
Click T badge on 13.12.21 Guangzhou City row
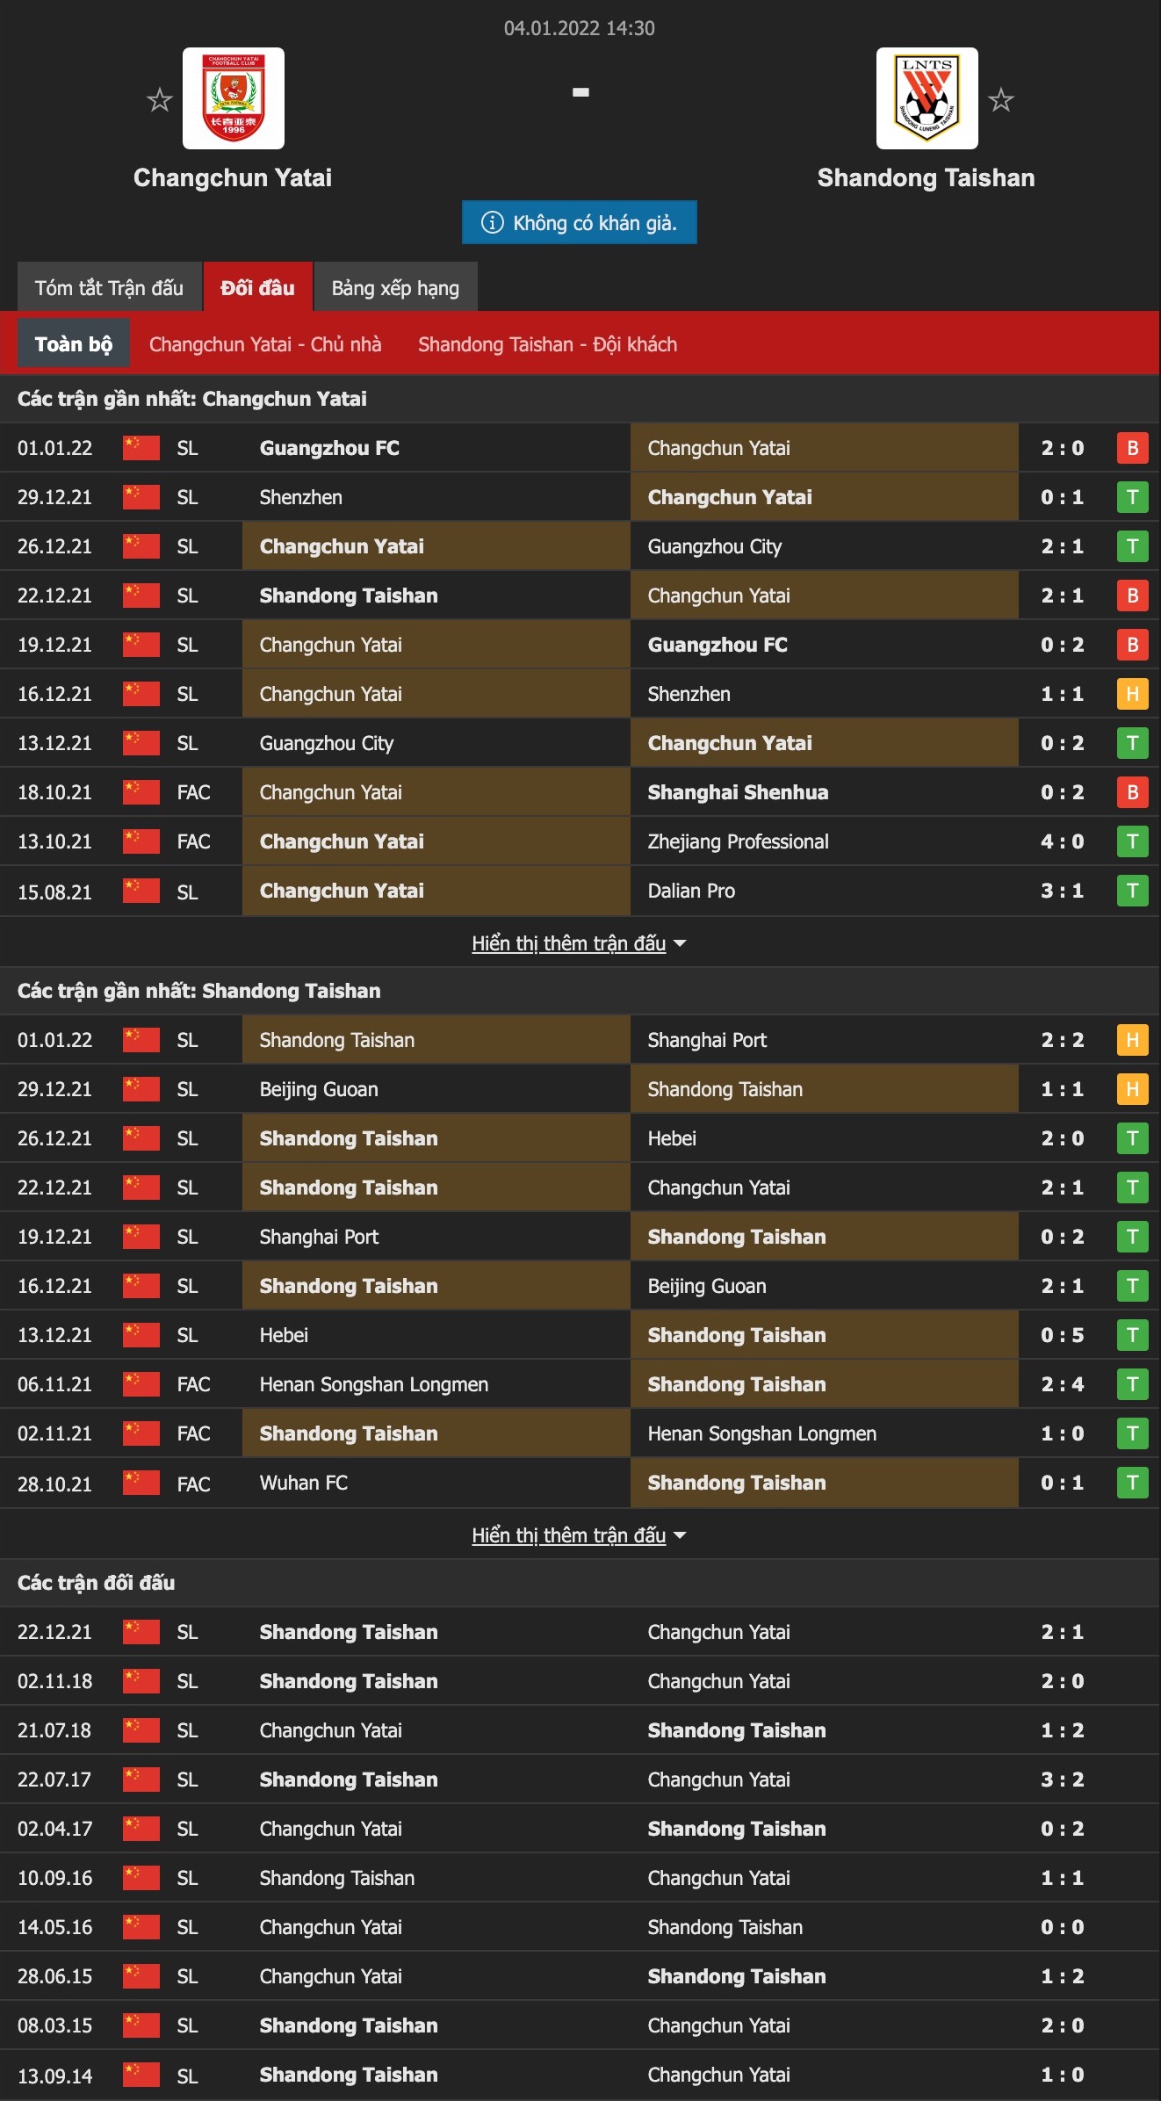pos(1133,743)
